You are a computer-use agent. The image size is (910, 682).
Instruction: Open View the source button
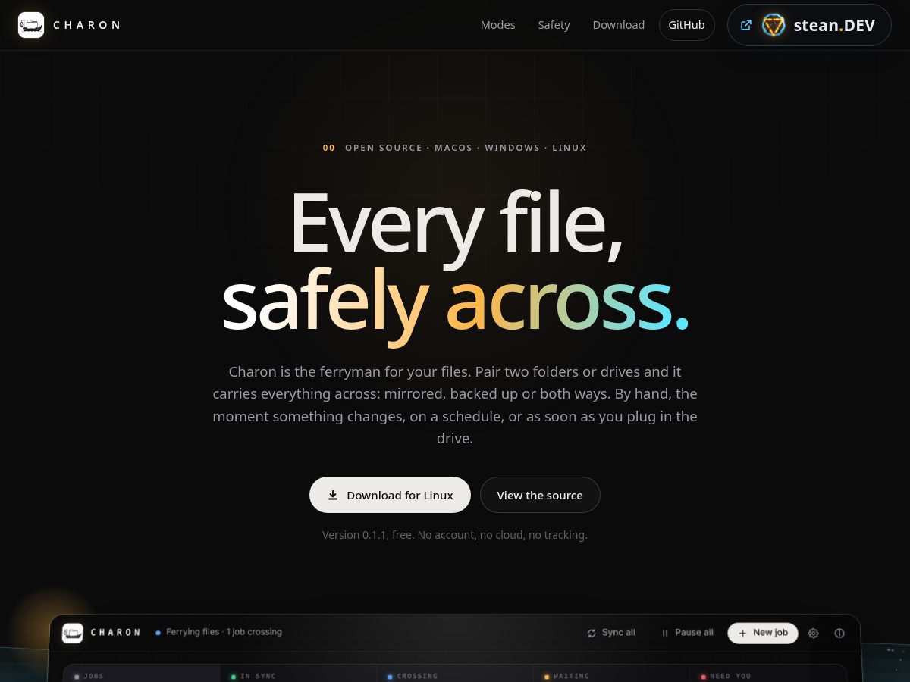coord(540,495)
